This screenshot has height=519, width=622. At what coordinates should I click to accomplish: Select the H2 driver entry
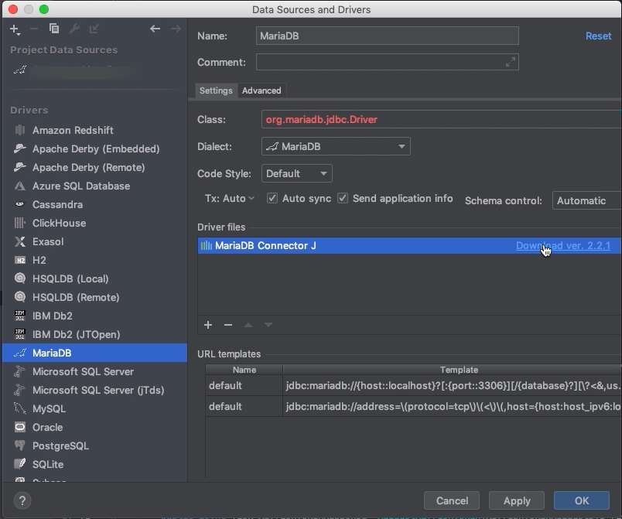[94, 260]
